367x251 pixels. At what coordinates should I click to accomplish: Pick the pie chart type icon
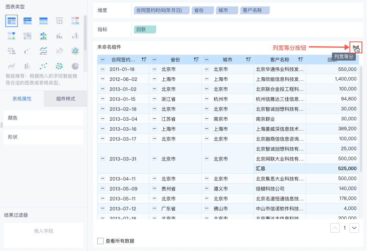75,66
